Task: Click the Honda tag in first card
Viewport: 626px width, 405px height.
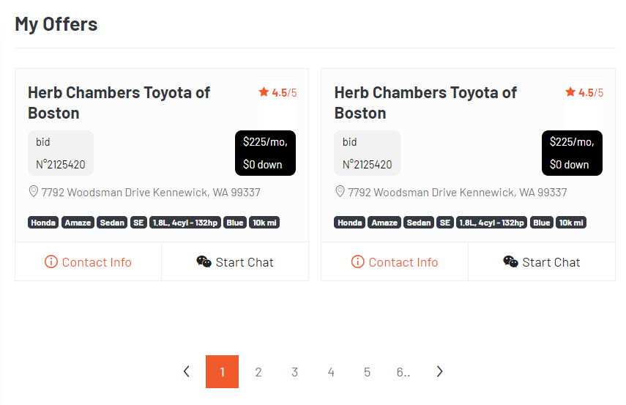Action: (43, 223)
